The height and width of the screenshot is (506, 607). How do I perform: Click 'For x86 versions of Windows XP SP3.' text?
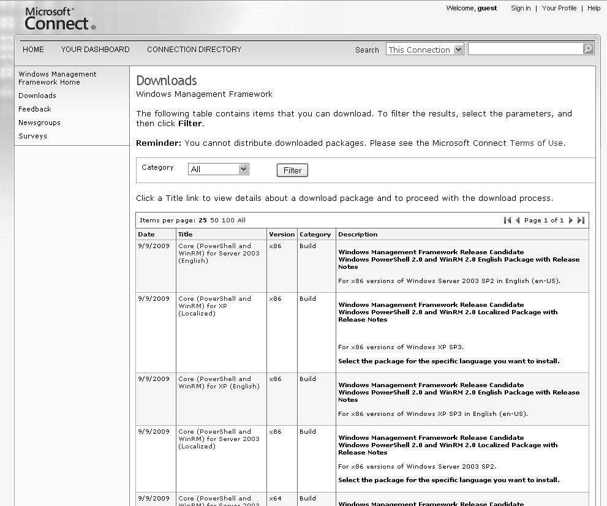click(x=401, y=347)
